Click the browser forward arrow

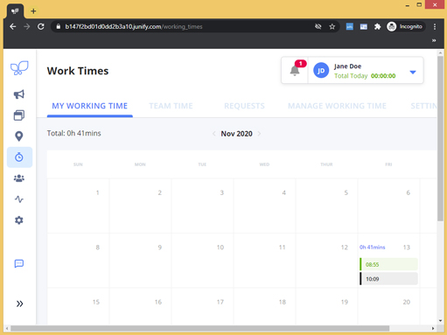[27, 26]
